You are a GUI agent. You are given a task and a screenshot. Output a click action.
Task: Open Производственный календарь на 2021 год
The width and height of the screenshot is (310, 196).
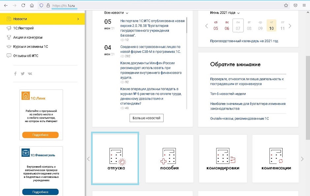(x=244, y=41)
